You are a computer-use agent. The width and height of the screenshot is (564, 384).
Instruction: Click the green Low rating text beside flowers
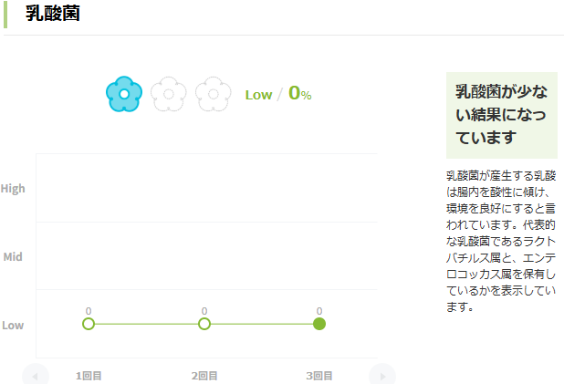point(258,95)
